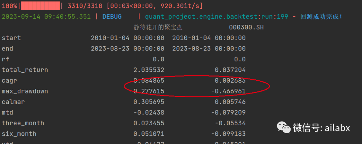Select the 'max_drawdown' row label
The image size is (362, 144).
[25, 91]
